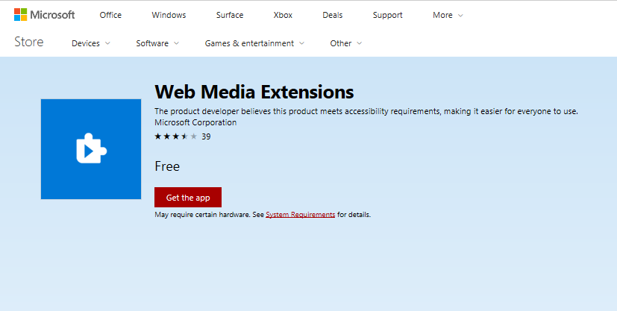617x311 pixels.
Task: Click the Web Media Extensions app icon
Action: [x=91, y=149]
